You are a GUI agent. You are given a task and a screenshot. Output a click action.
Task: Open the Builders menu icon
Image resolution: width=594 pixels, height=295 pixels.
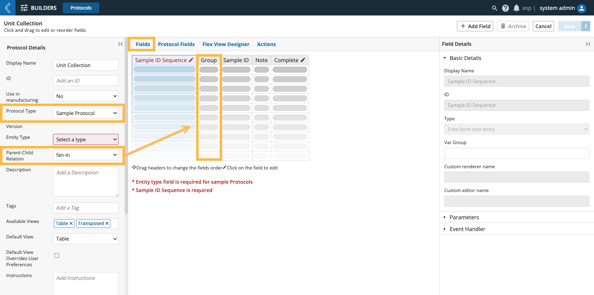(24, 8)
